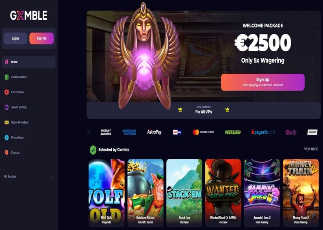Open the Wolf Gold game thumbnail
Viewport: 323px width, 230px height.
pyautogui.click(x=107, y=193)
